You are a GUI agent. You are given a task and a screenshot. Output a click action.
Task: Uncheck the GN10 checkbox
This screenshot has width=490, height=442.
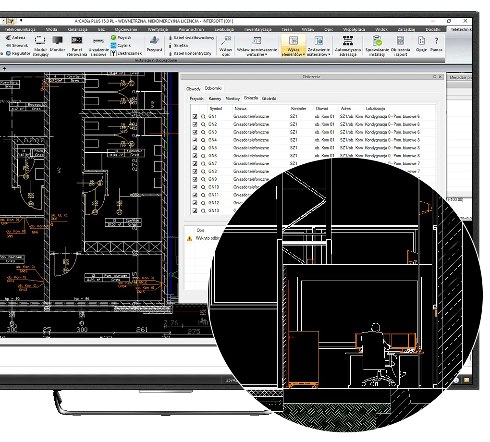click(x=195, y=187)
